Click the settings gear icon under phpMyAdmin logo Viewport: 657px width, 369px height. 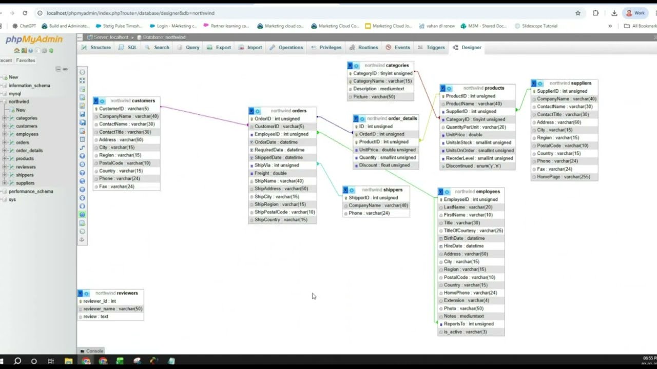click(44, 51)
